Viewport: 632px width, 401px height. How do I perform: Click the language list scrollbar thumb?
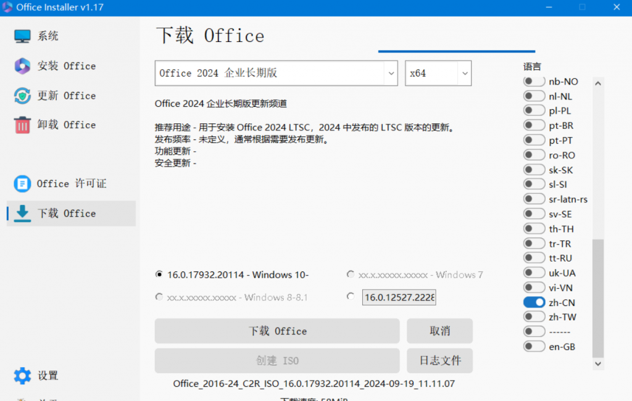point(598,298)
